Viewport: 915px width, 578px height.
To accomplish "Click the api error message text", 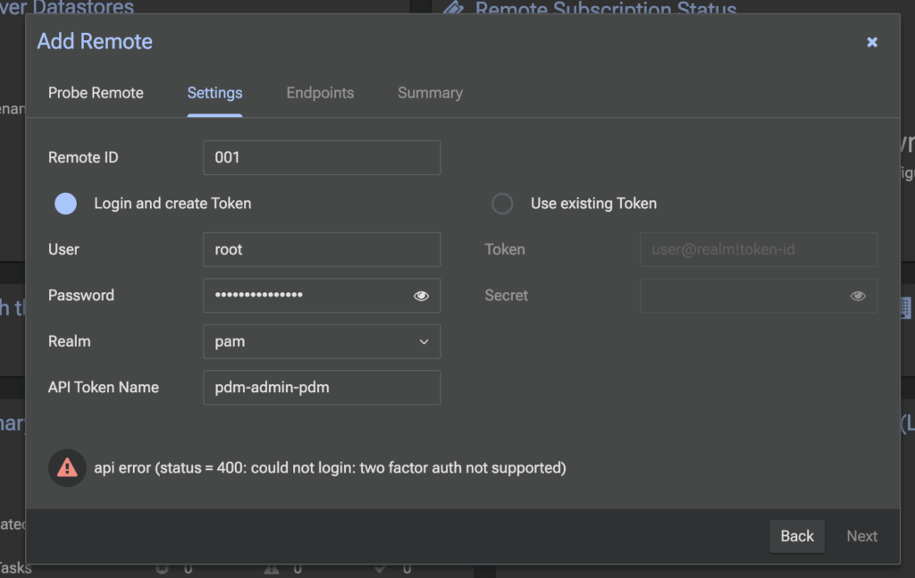I will (330, 467).
